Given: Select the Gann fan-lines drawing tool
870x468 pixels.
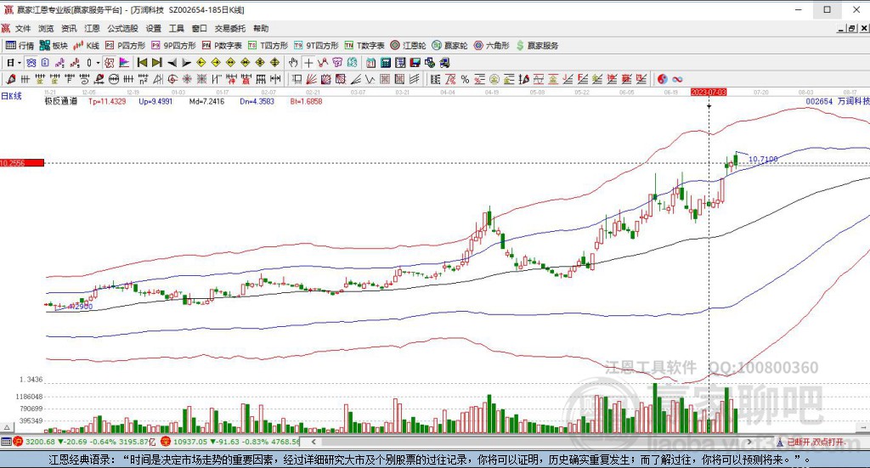Looking at the screenshot, I should coord(312,79).
